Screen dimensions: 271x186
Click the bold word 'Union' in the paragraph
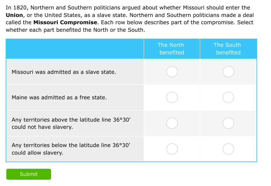pyautogui.click(x=14, y=15)
